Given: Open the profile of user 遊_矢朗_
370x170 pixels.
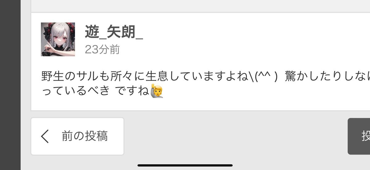Looking at the screenshot, I should coord(114,32).
